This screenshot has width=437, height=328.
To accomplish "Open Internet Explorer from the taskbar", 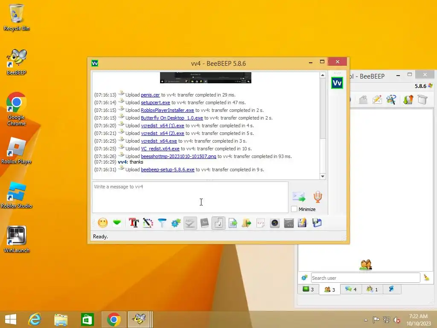I will (35, 319).
